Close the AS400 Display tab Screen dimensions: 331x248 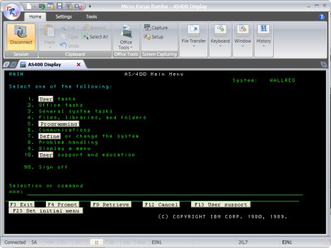pyautogui.click(x=78, y=64)
